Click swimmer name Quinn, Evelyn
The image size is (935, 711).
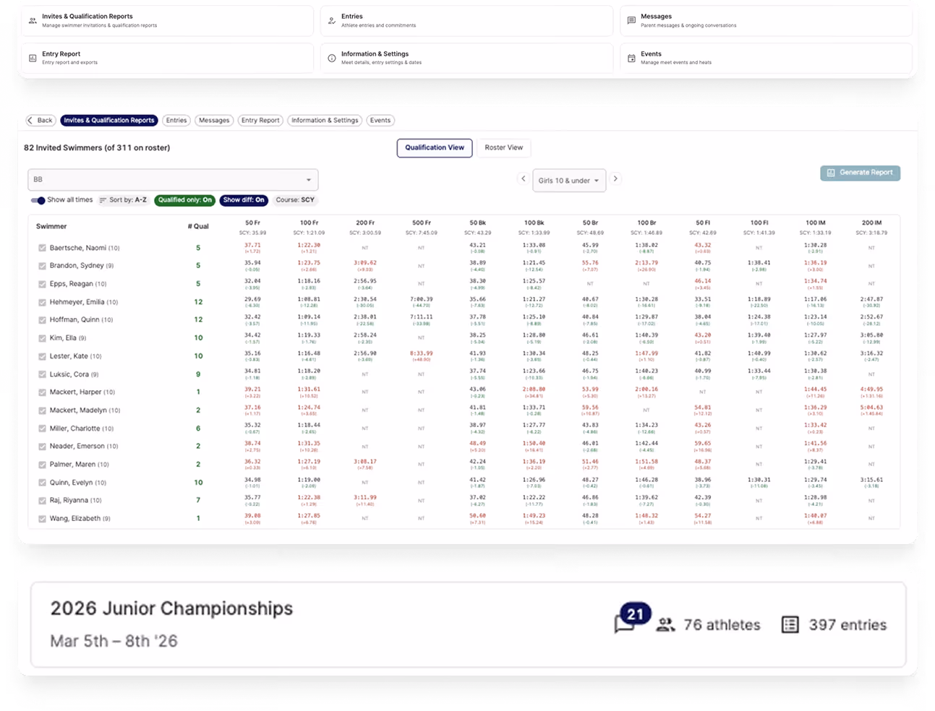click(x=78, y=483)
